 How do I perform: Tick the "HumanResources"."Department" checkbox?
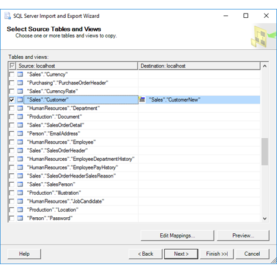(x=12, y=109)
